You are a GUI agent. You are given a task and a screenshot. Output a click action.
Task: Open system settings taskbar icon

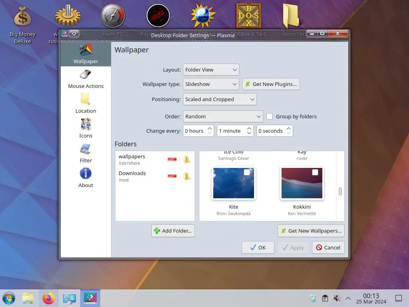pyautogui.click(x=69, y=298)
